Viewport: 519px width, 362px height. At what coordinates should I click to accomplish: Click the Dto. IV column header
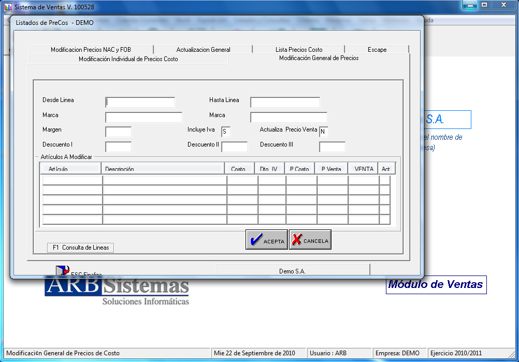tap(269, 169)
